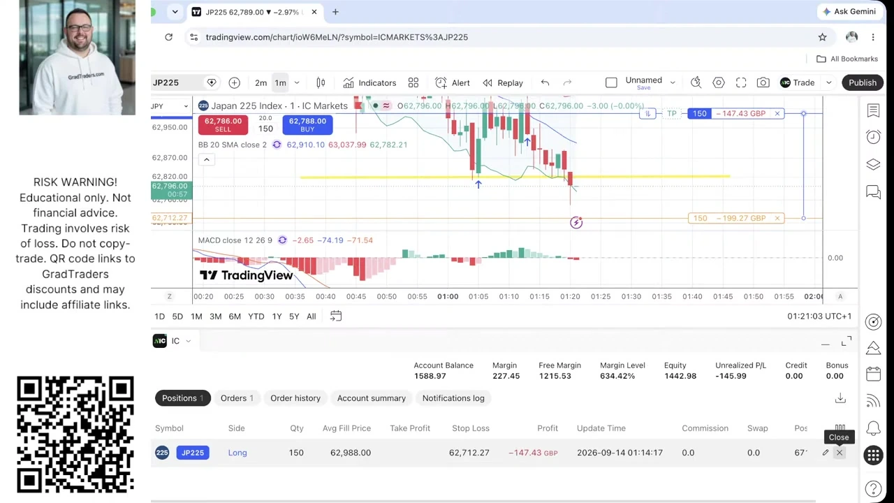This screenshot has height=503, width=894.
Task: Open the Order history tab
Action: (295, 398)
